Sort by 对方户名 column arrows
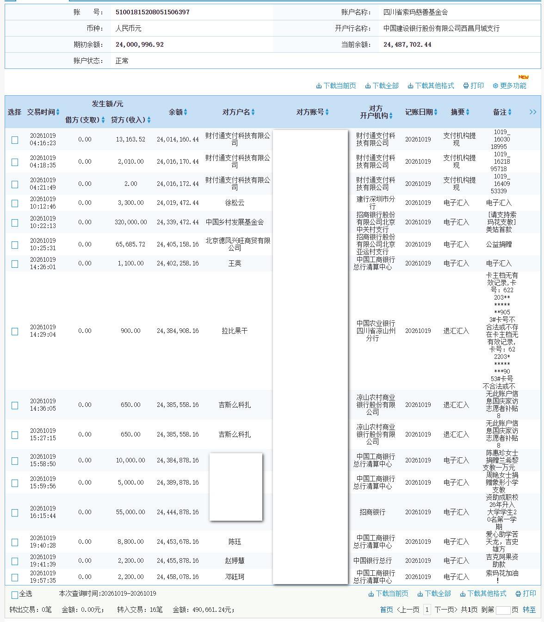 click(x=253, y=112)
